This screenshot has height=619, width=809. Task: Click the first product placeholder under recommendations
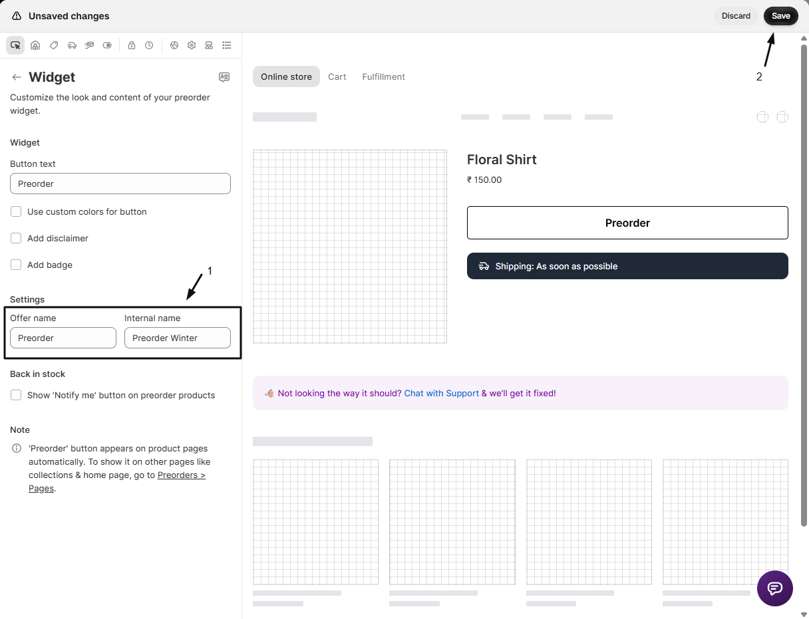315,522
